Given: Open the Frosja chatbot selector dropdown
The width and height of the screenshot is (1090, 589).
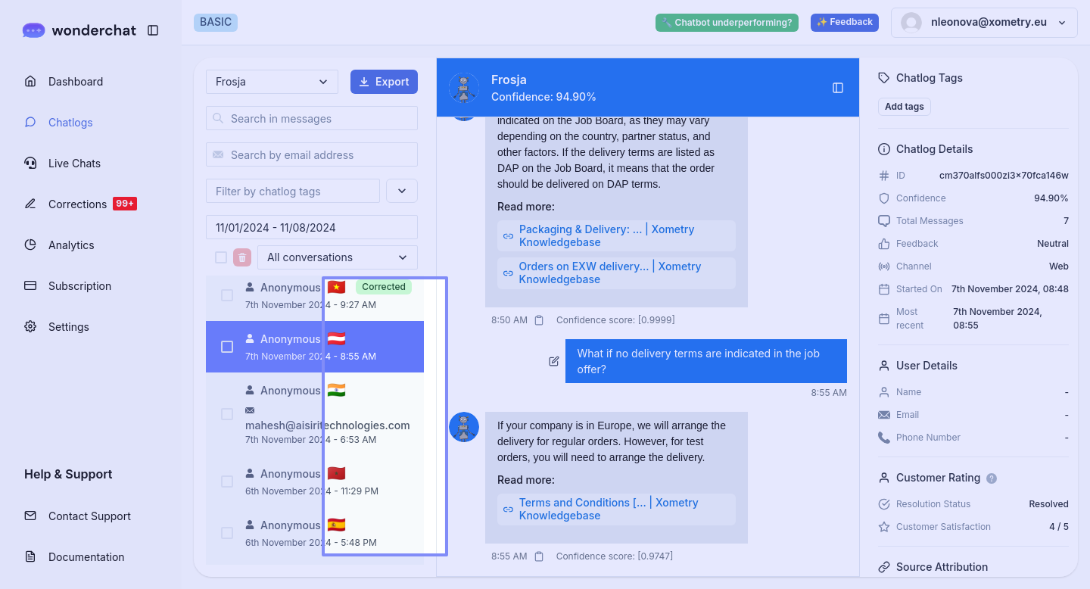Looking at the screenshot, I should pyautogui.click(x=272, y=82).
